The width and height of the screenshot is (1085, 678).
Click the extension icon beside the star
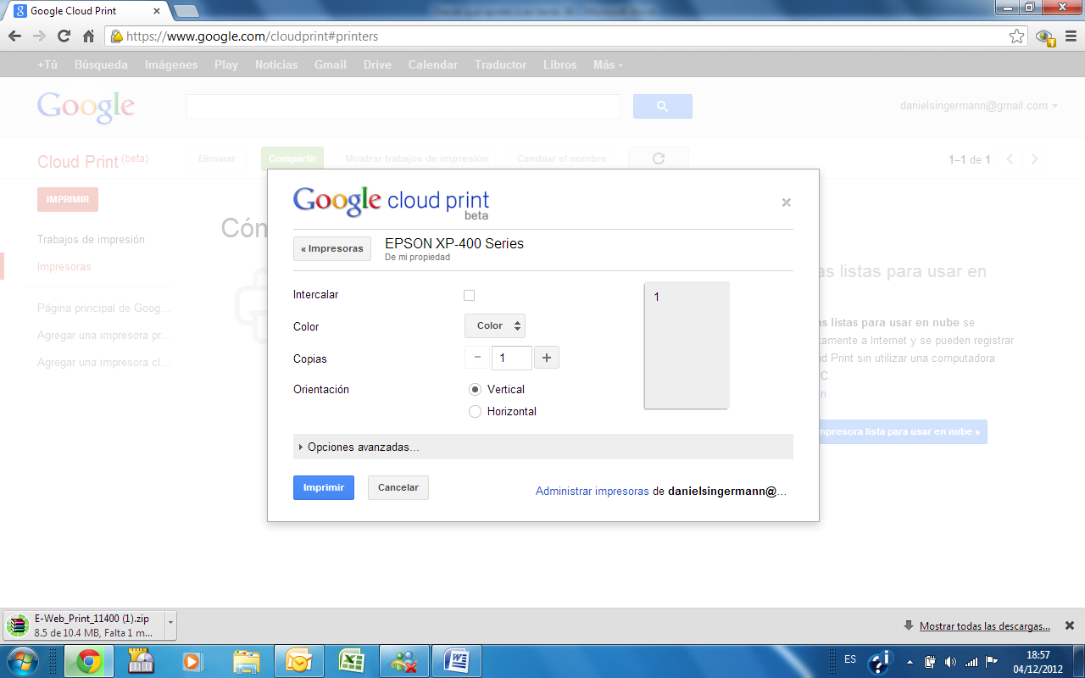[1045, 36]
